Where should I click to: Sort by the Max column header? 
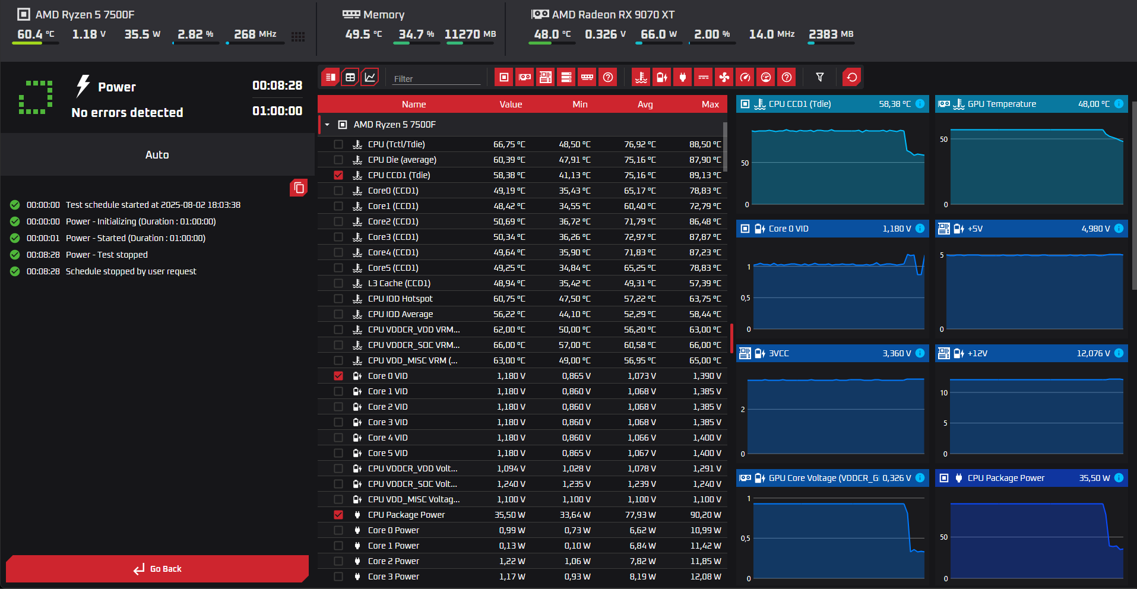pos(710,104)
